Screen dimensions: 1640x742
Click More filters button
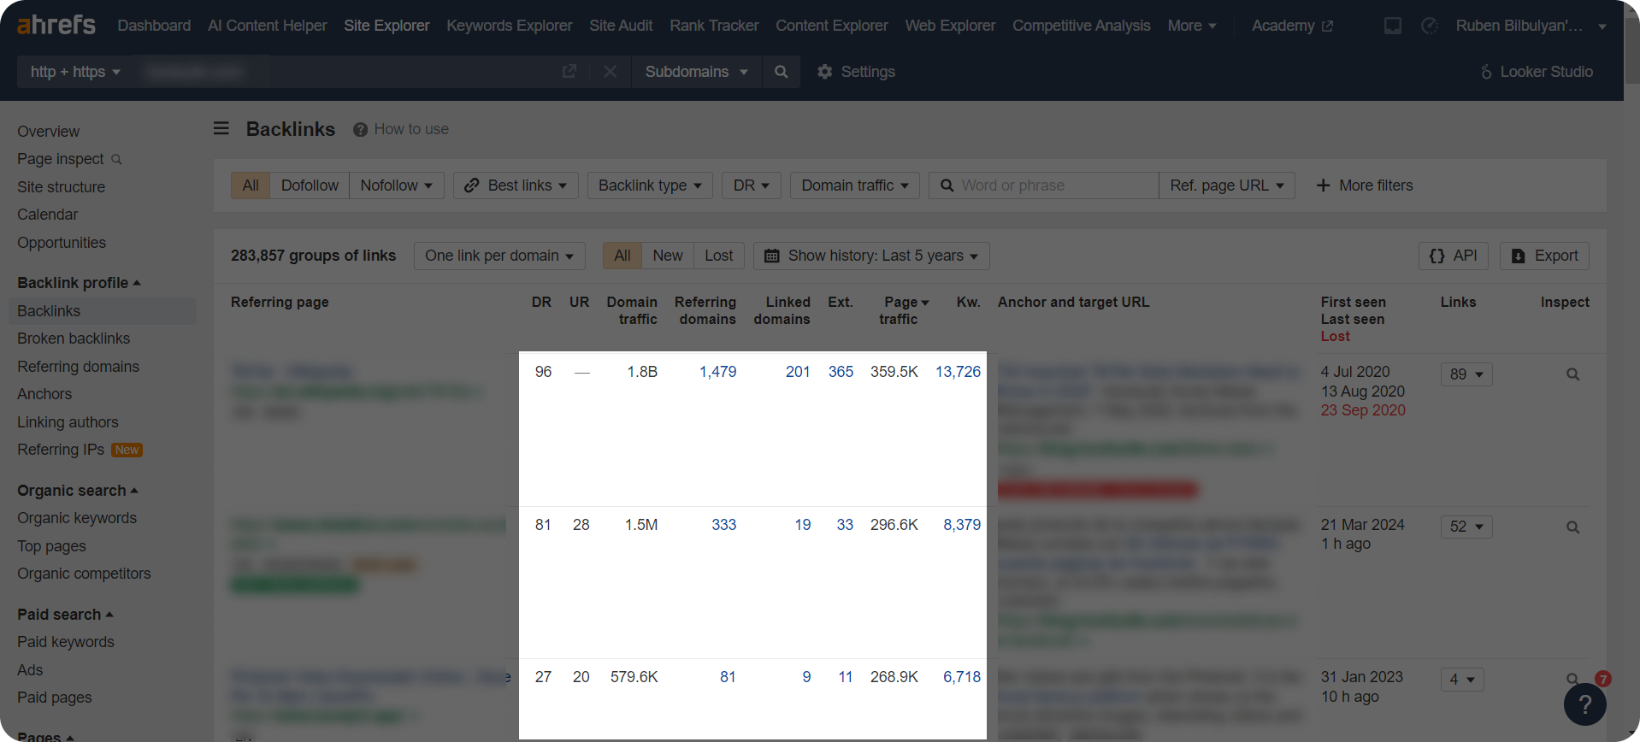pos(1365,185)
